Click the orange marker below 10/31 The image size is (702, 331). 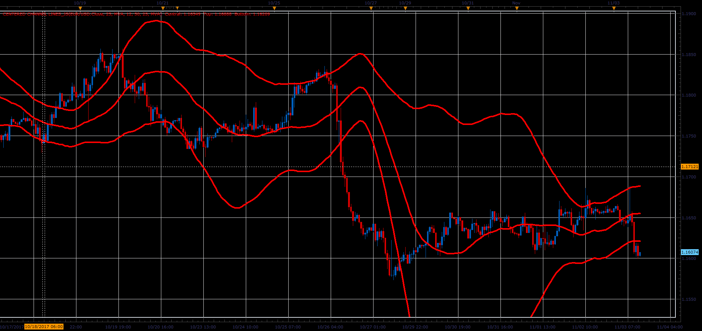point(468,8)
